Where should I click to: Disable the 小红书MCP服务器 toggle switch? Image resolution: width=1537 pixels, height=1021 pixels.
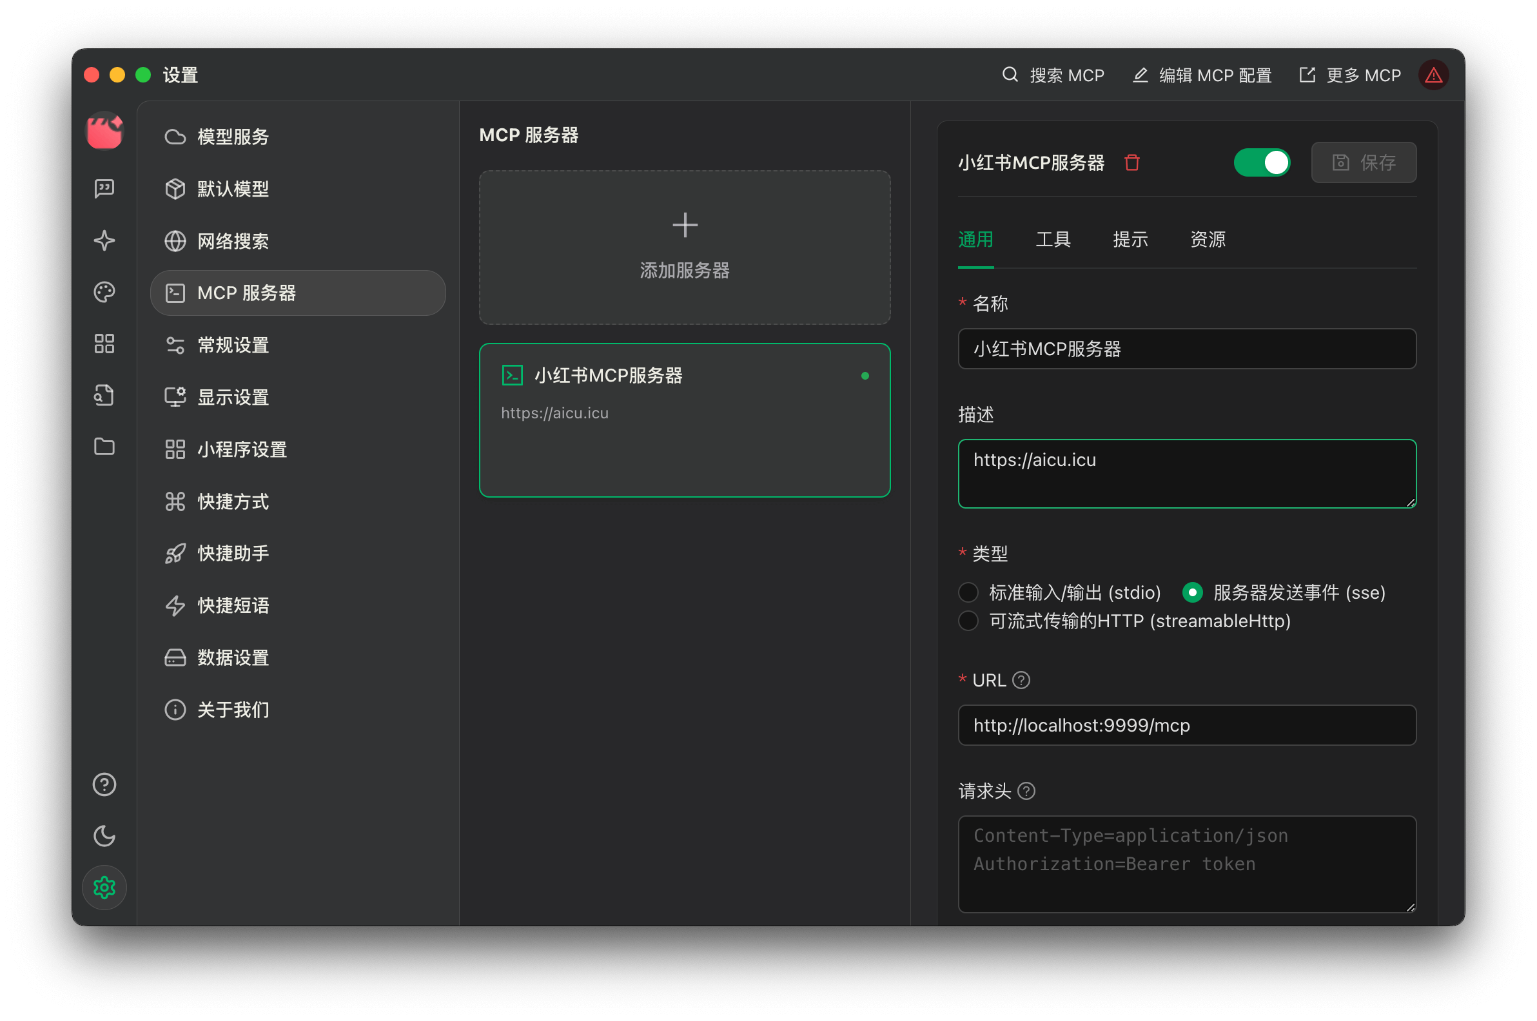1262,162
